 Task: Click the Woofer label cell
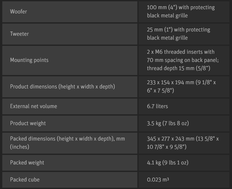70,12
